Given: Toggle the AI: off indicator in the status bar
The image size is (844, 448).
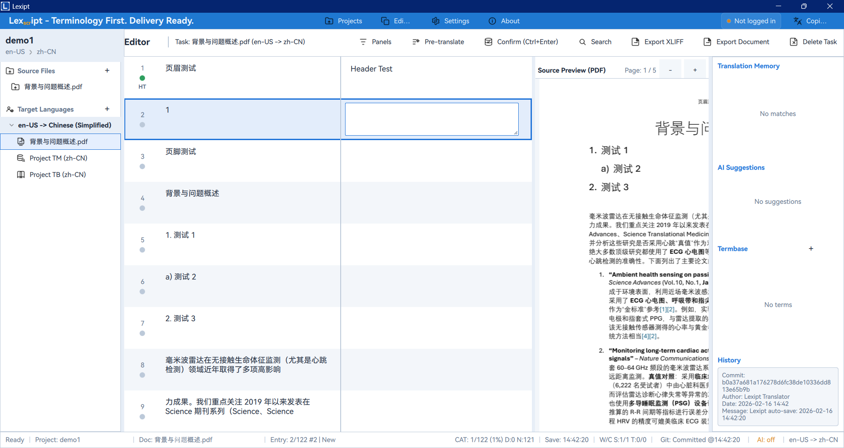Looking at the screenshot, I should 765,439.
